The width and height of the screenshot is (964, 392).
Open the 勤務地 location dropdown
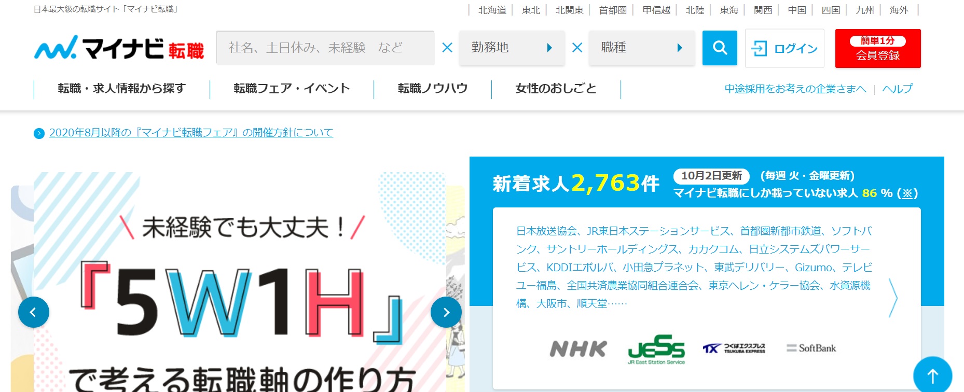tap(512, 48)
